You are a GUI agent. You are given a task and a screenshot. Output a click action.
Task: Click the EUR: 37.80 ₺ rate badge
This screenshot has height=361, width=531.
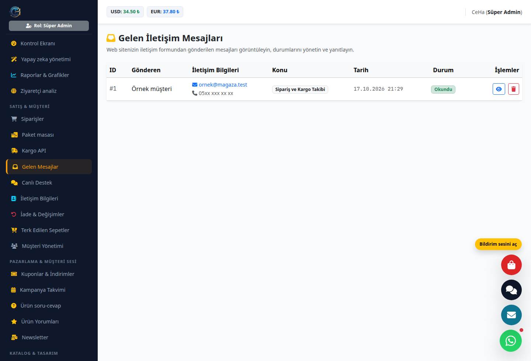[165, 12]
